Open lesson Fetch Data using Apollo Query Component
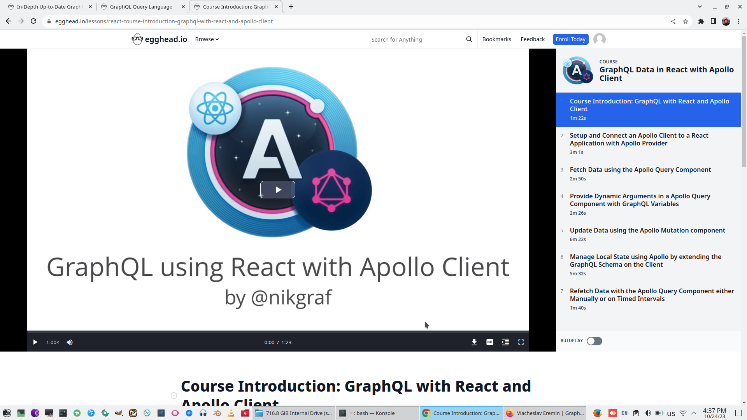This screenshot has width=747, height=420. 640,170
